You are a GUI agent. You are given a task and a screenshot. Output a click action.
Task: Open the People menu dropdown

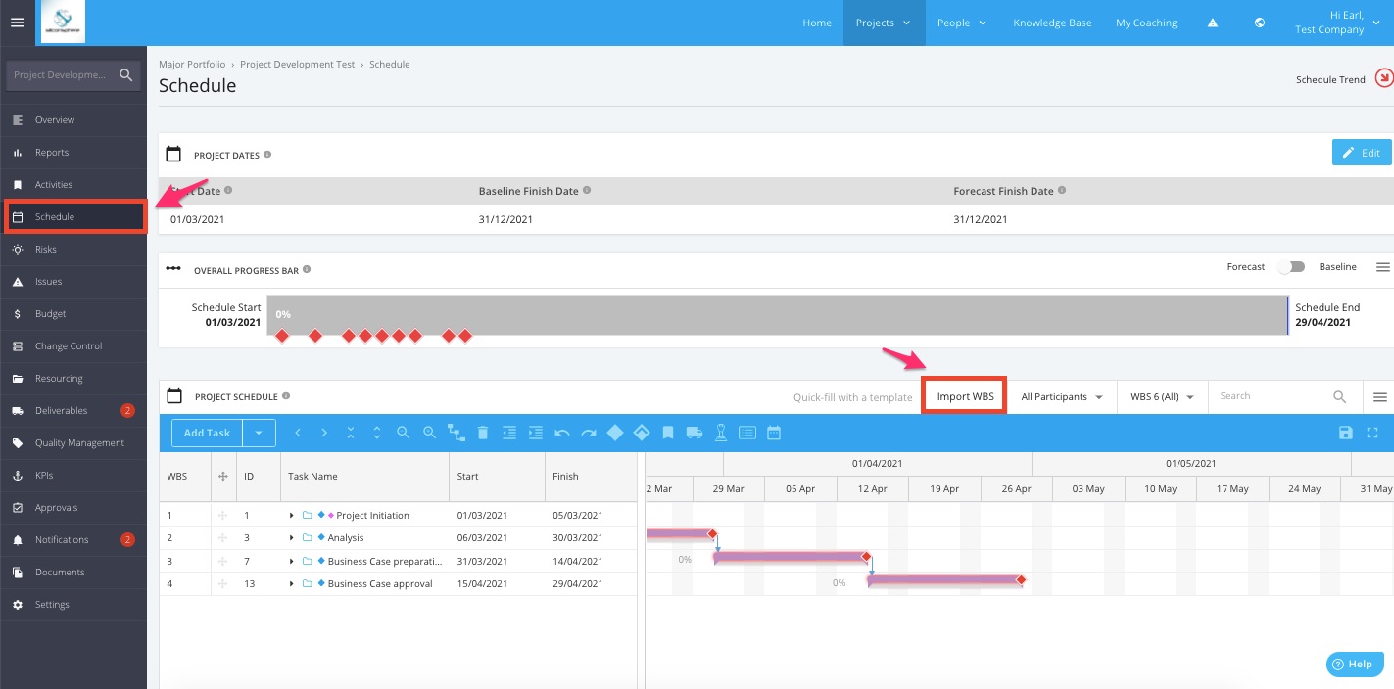[961, 23]
